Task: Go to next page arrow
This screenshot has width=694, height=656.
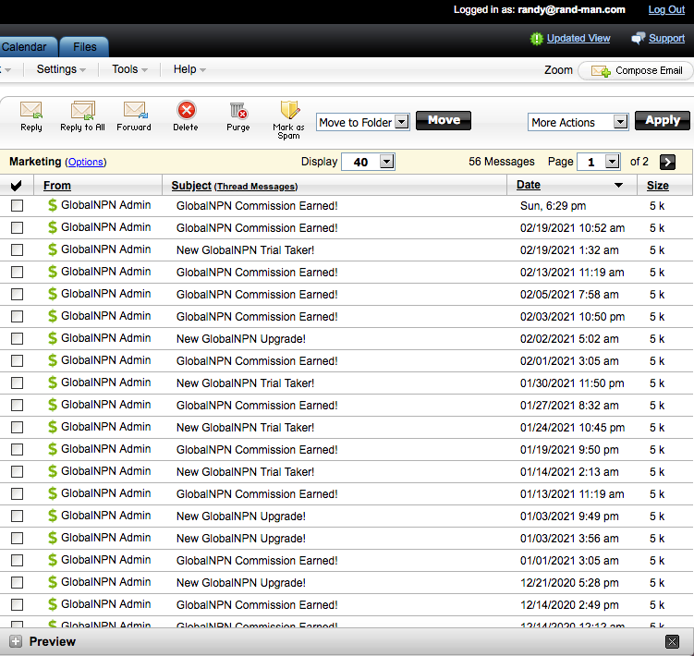Action: 667,162
